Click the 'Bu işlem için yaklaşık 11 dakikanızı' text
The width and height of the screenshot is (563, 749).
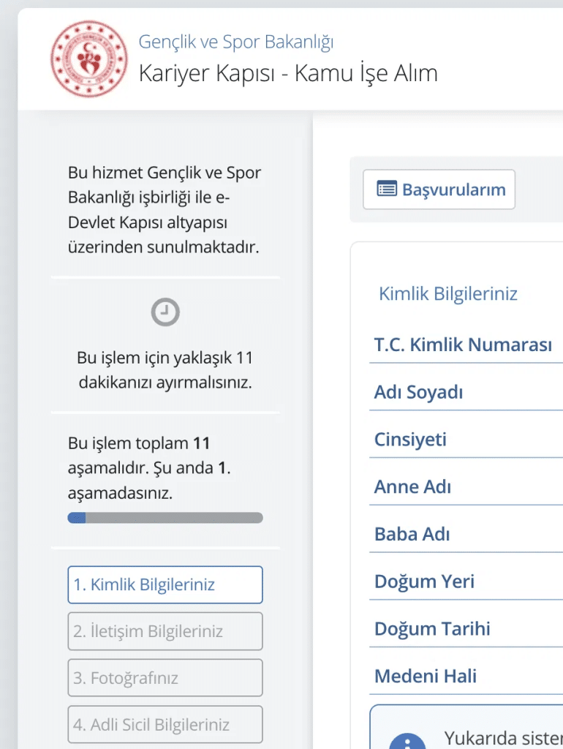pyautogui.click(x=165, y=369)
